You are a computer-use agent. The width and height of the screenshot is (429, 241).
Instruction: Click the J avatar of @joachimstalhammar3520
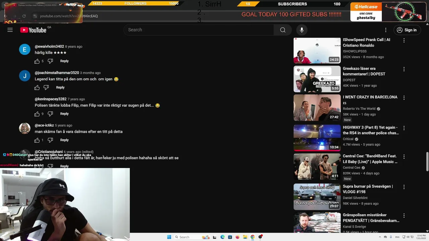click(24, 76)
